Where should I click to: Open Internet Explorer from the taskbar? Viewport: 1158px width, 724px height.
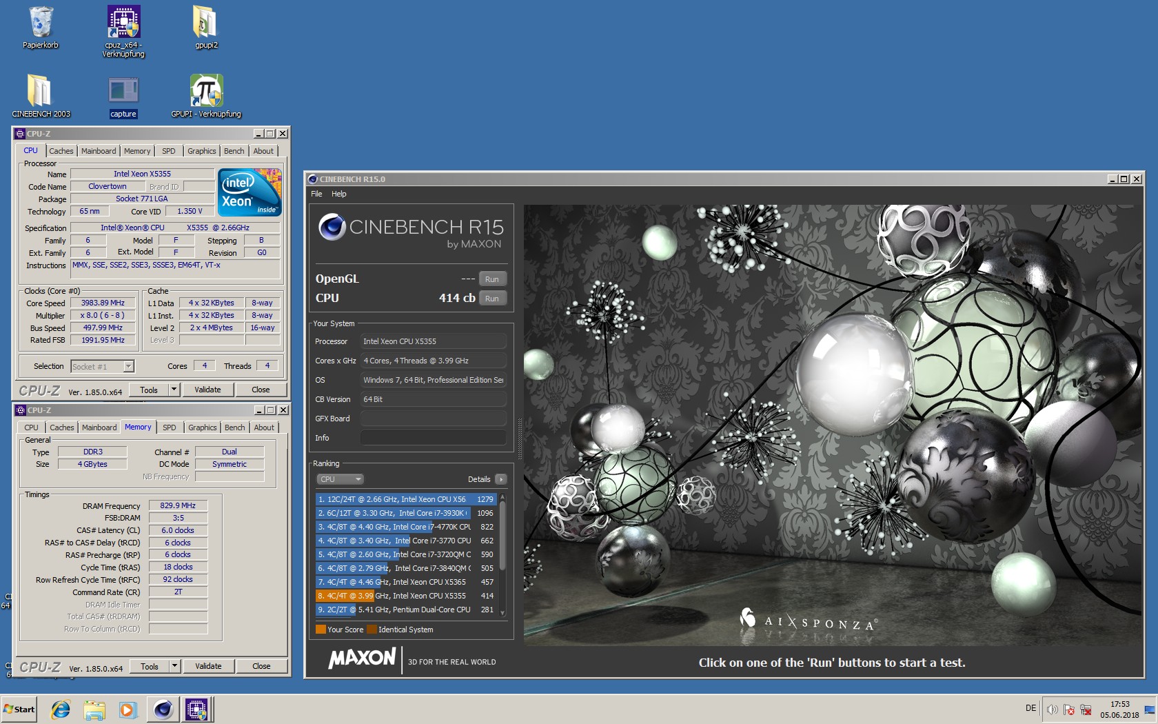click(61, 710)
